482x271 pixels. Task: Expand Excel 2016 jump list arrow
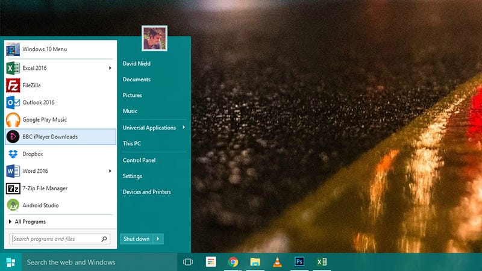coord(110,68)
